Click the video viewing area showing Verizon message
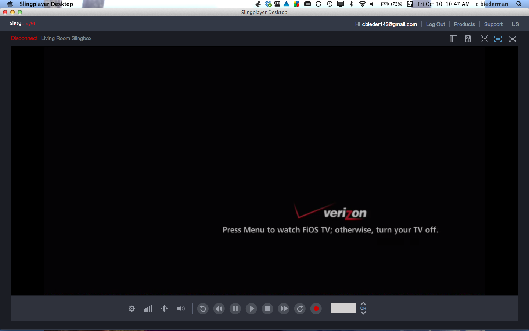 click(x=264, y=171)
